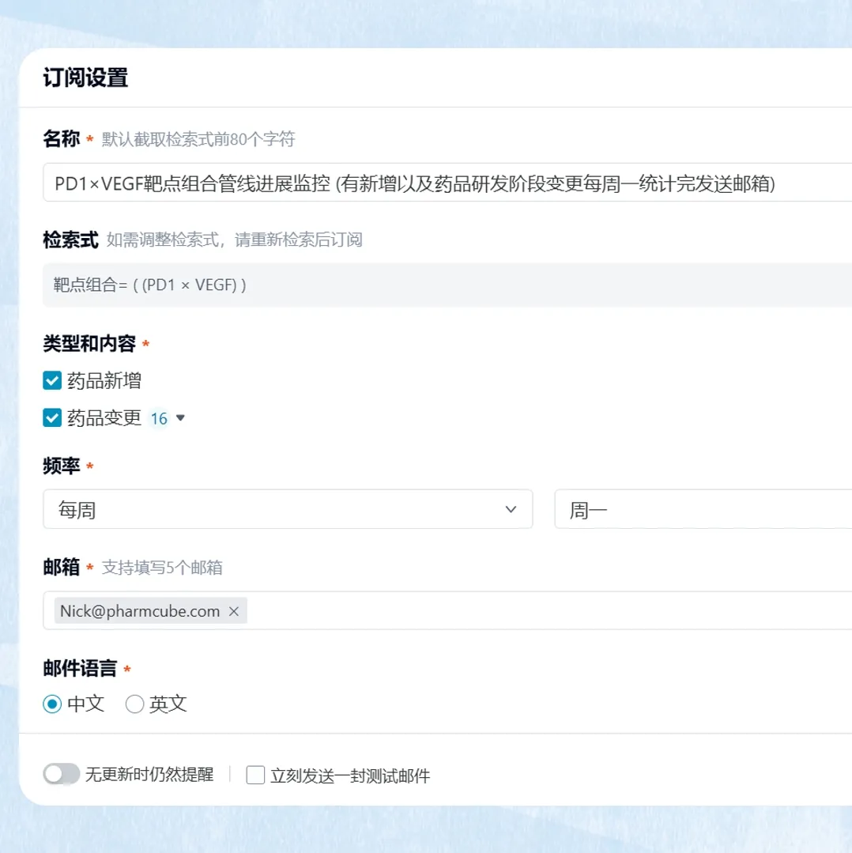Click hint 如需调整检索式，请重新检索后订阅
This screenshot has height=853, width=852.
click(x=235, y=240)
